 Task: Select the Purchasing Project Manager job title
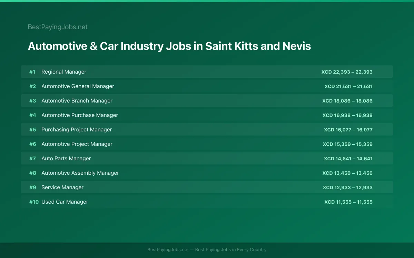77,130
